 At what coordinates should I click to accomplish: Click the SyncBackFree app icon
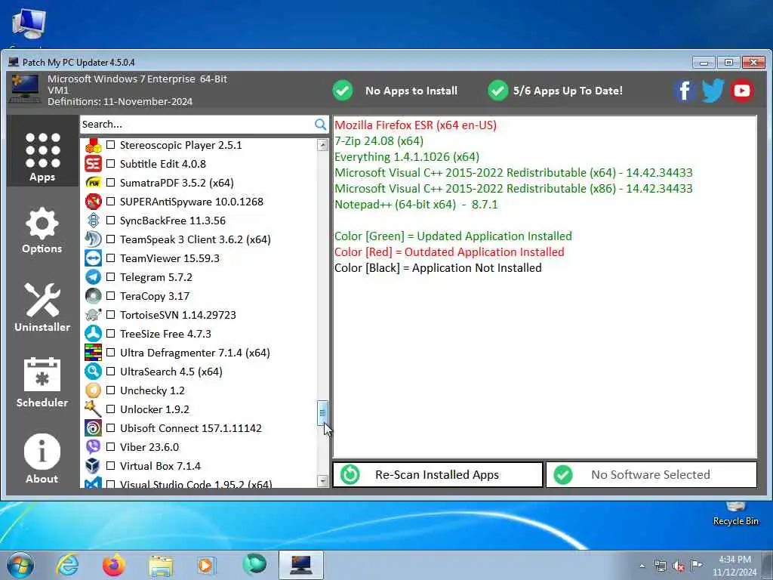coord(93,221)
